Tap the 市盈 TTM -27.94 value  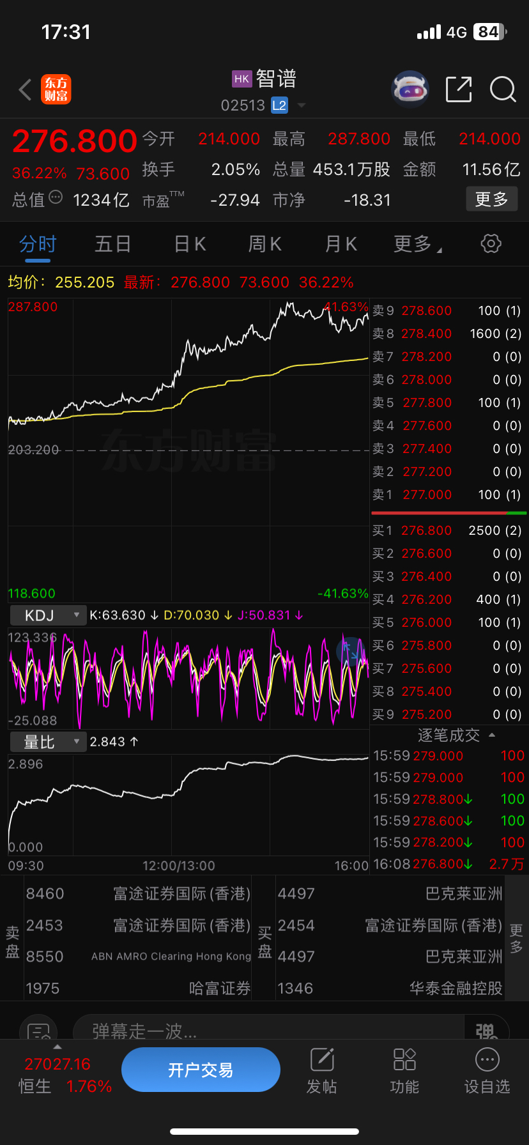[x=235, y=200]
